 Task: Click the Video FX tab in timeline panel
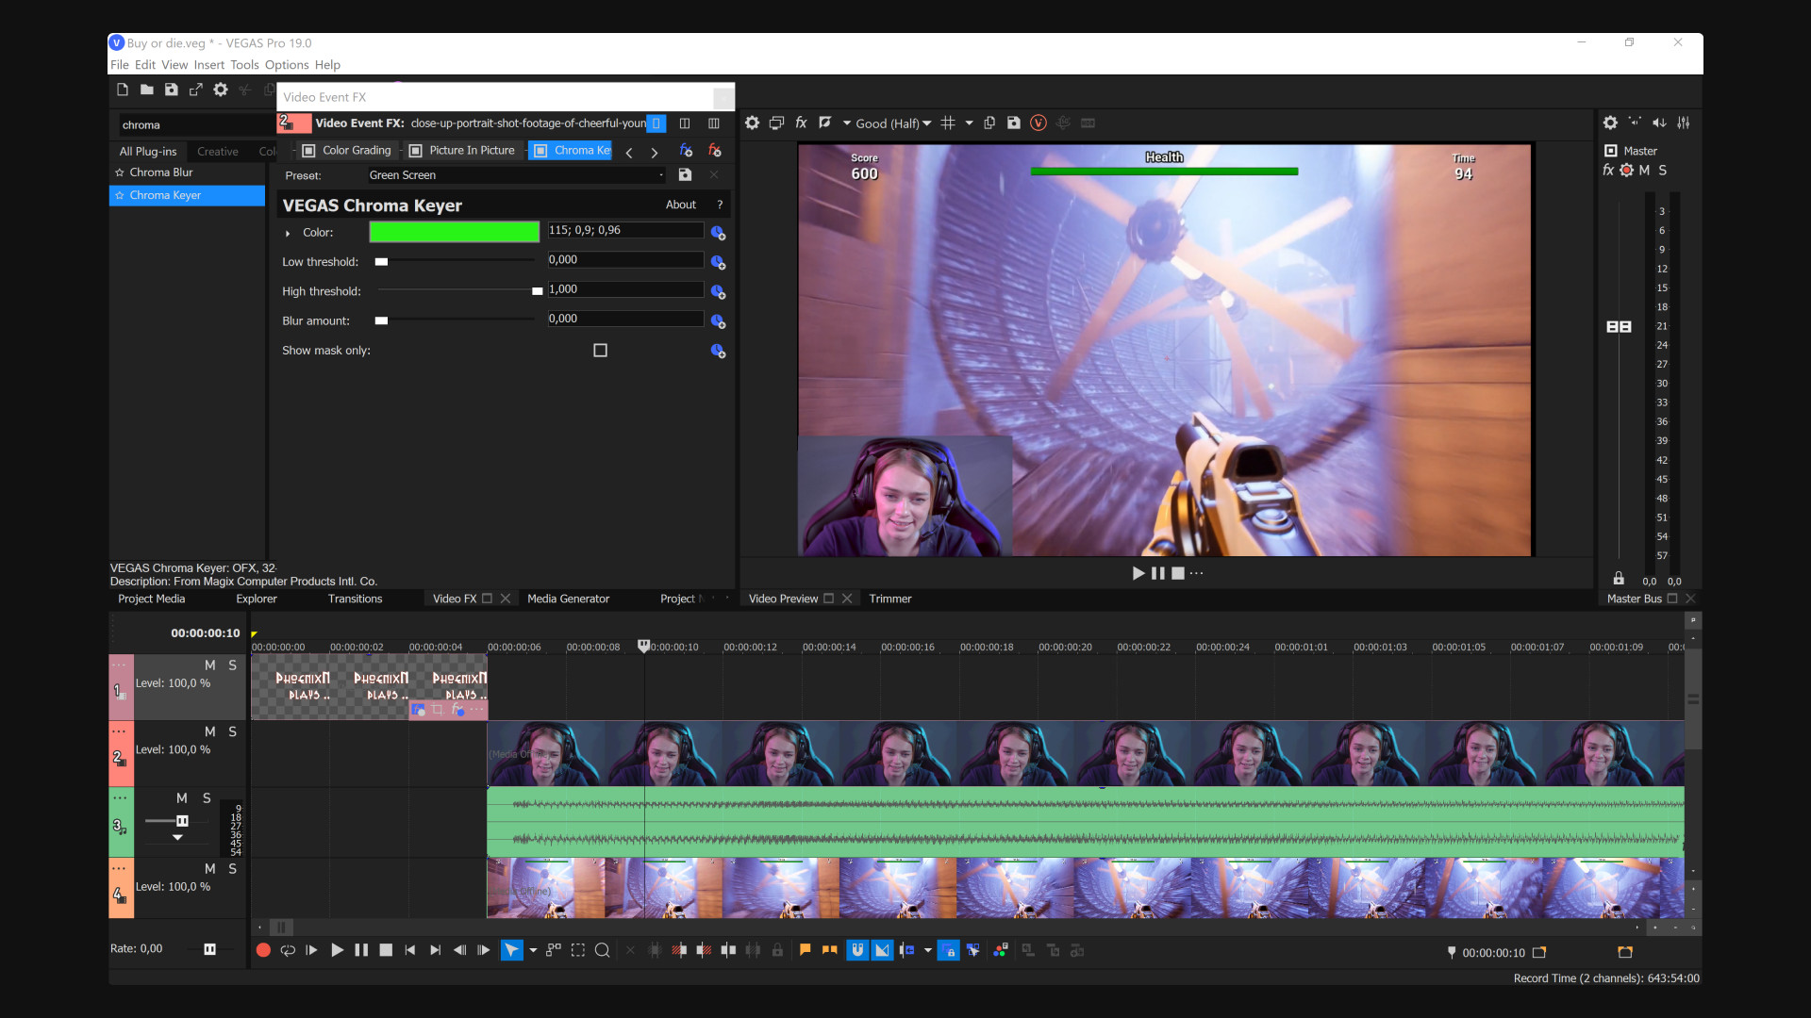click(453, 599)
